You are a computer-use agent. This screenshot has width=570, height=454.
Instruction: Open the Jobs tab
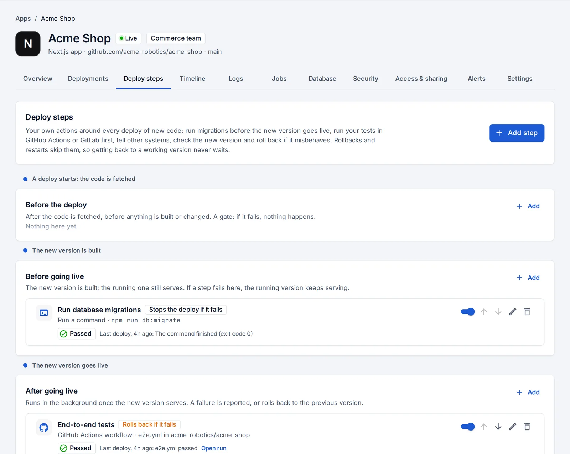279,79
